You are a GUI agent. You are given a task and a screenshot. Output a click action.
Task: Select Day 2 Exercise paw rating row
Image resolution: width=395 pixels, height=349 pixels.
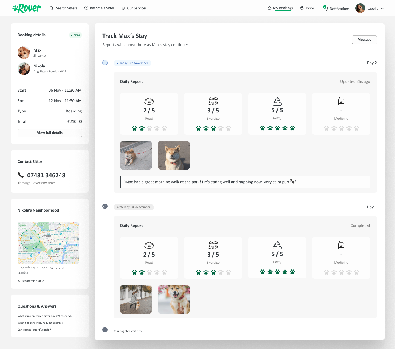pyautogui.click(x=213, y=128)
